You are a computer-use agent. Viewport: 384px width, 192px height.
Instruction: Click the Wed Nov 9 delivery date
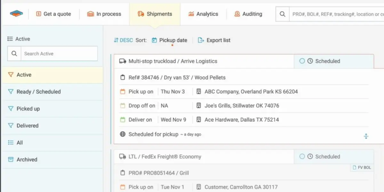(x=173, y=120)
